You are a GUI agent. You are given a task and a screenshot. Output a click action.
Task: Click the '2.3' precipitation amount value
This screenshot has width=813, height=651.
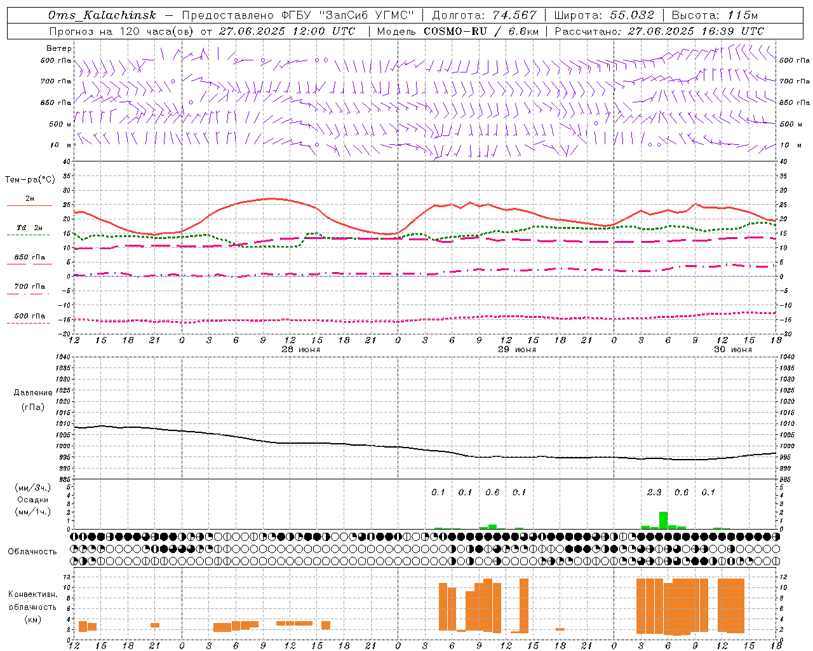[654, 492]
